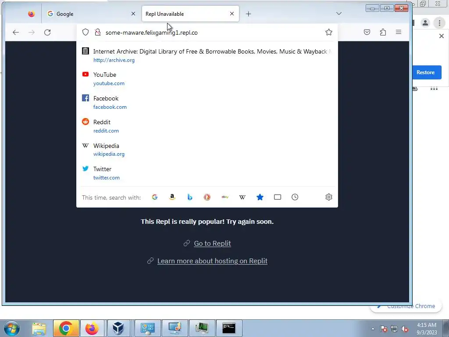Open the Windows Start orb
This screenshot has height=337, width=449.
[12, 328]
